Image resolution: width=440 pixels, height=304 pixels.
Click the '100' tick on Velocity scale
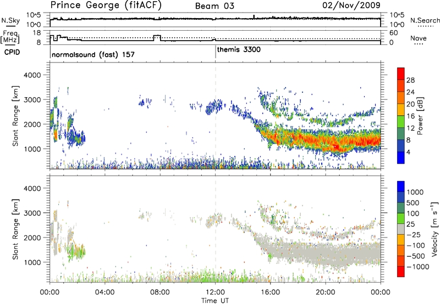click(x=413, y=213)
